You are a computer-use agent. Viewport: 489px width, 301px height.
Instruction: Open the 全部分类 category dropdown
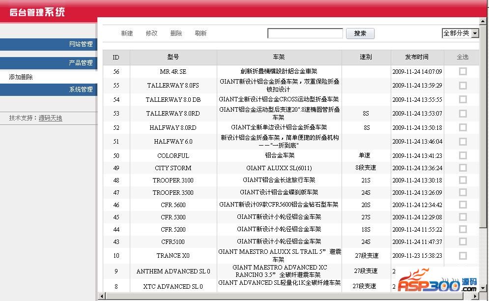[460, 33]
